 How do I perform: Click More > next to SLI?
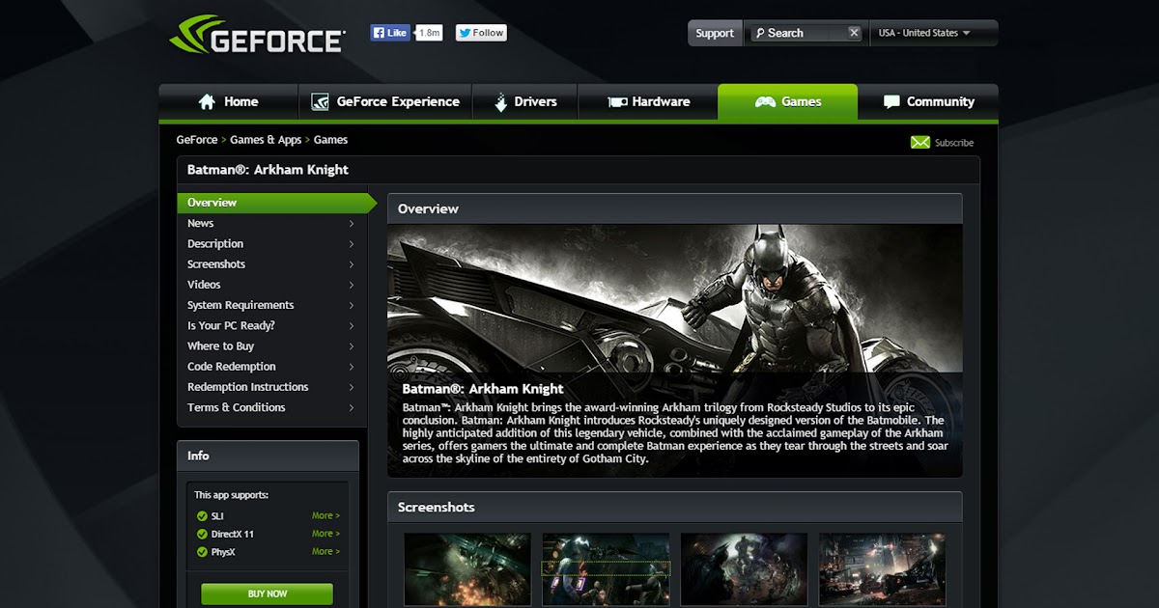(325, 516)
